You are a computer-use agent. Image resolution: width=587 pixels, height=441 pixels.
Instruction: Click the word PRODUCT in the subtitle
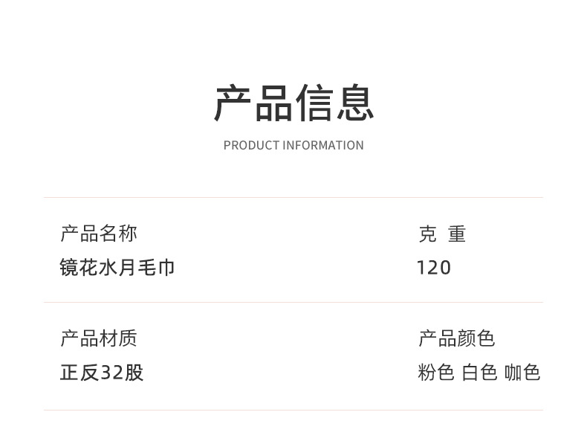251,146
